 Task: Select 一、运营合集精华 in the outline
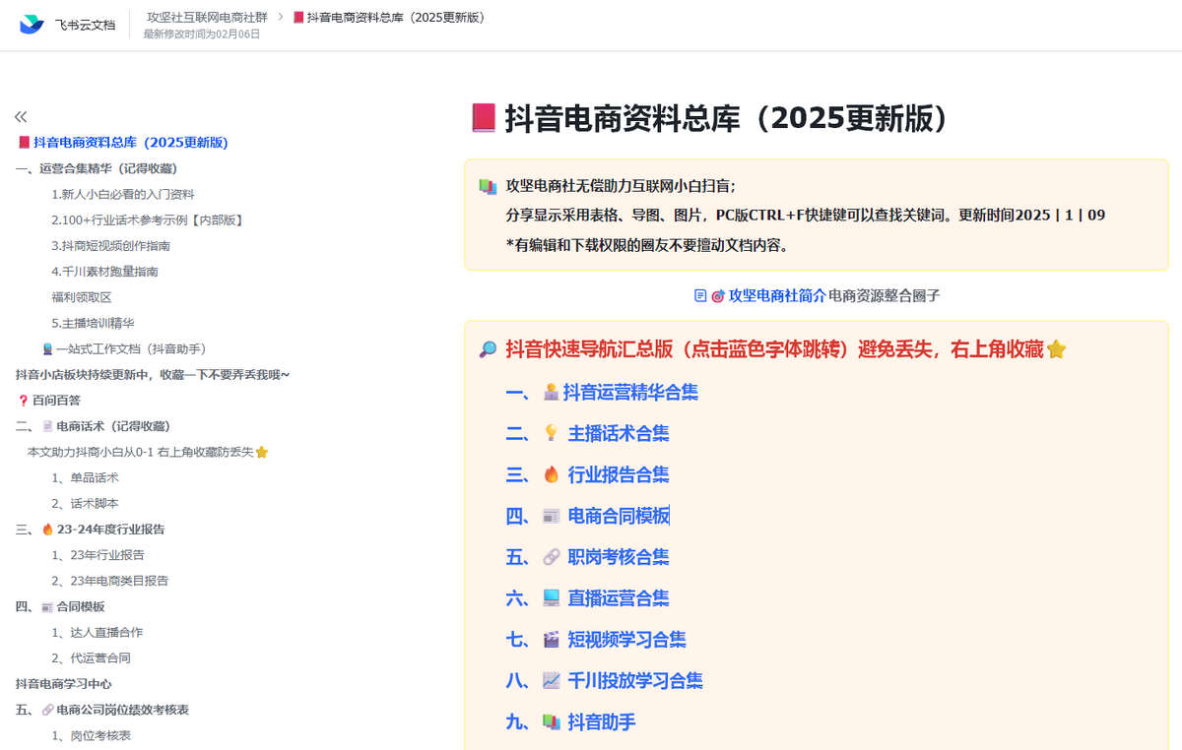pos(97,168)
